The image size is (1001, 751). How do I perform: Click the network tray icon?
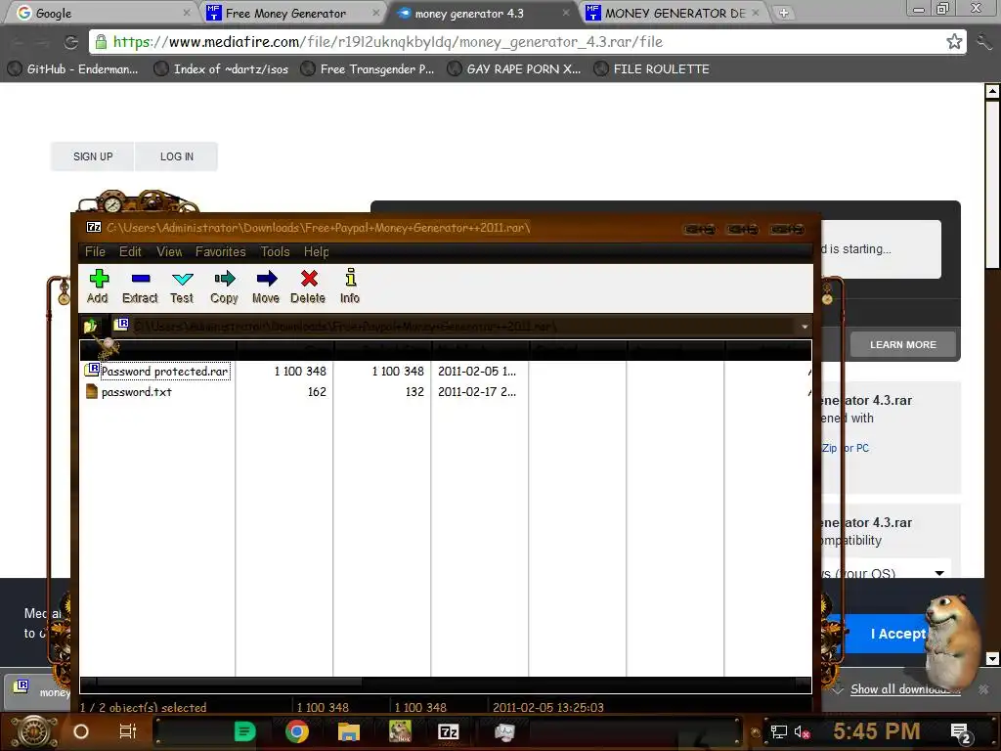(779, 731)
